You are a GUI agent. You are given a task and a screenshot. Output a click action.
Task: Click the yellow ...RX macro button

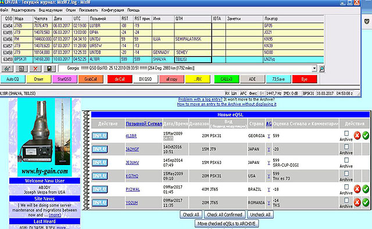click(198, 79)
